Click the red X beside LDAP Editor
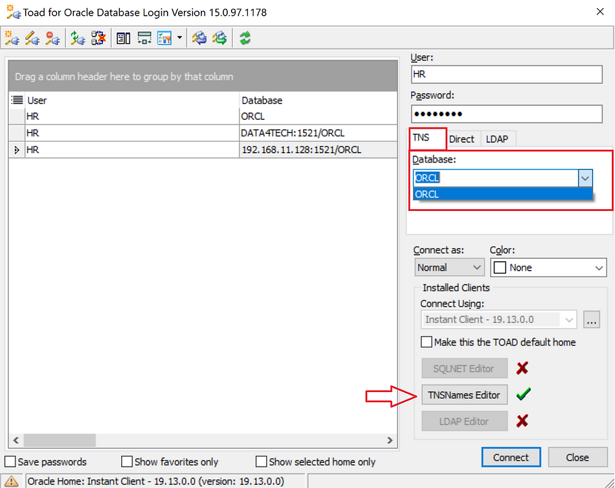Screen dimensions: 615x488 point(522,421)
